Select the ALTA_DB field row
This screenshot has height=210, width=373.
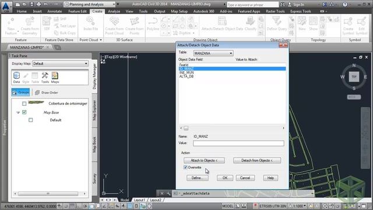[232, 76]
